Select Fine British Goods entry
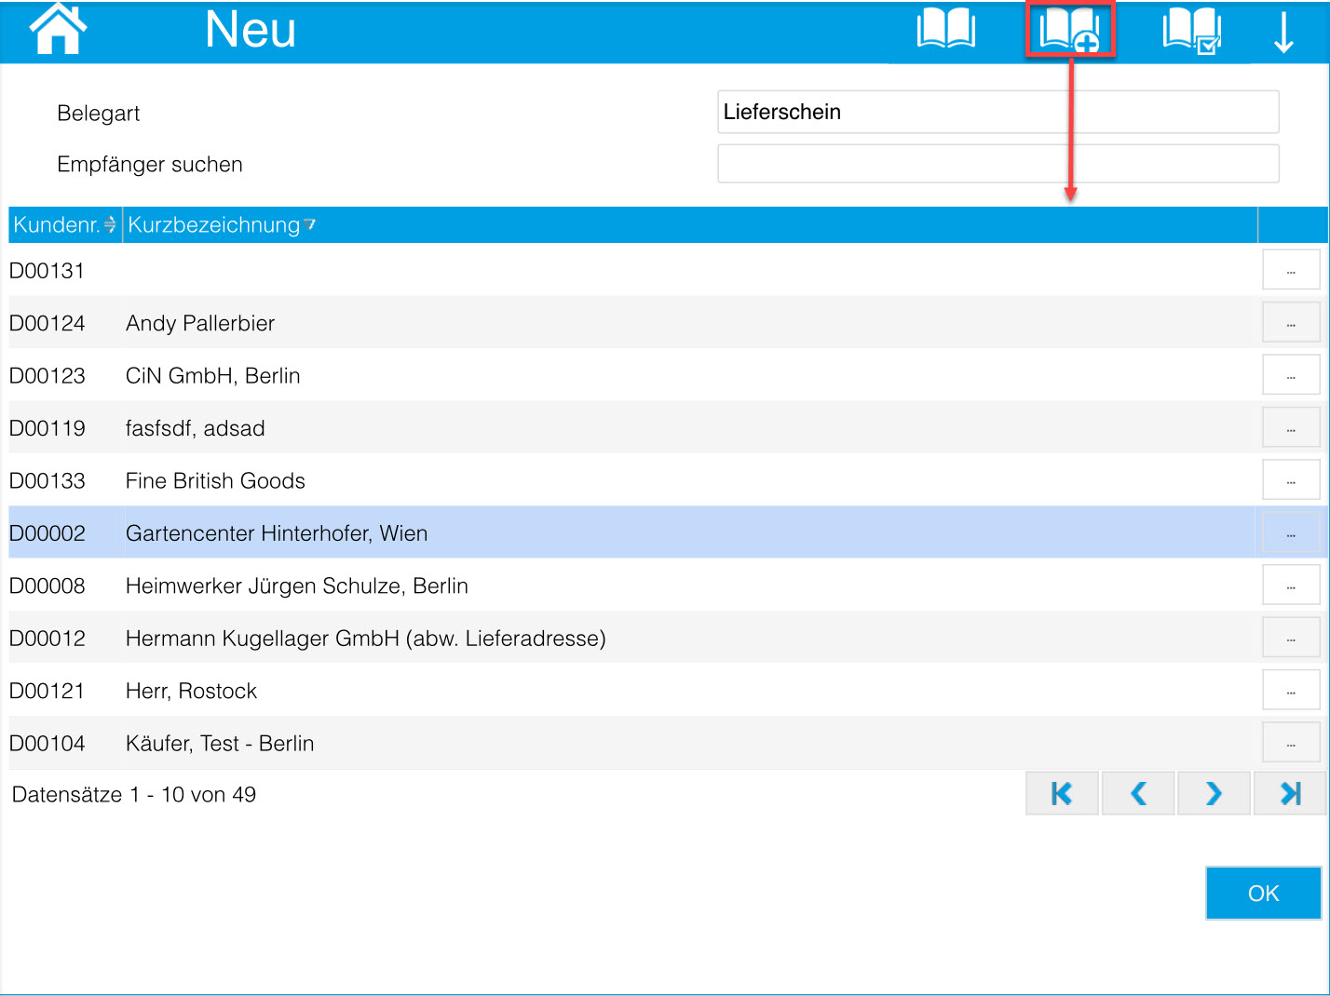The height and width of the screenshot is (996, 1330). pyautogui.click(x=215, y=480)
